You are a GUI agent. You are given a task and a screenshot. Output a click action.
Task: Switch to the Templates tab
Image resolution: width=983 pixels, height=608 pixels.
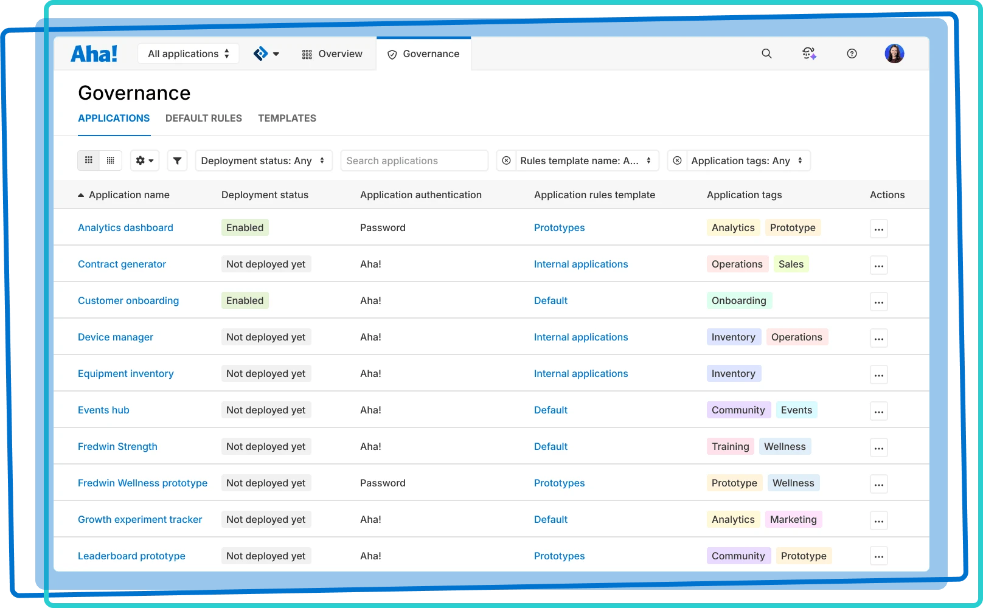pyautogui.click(x=287, y=118)
